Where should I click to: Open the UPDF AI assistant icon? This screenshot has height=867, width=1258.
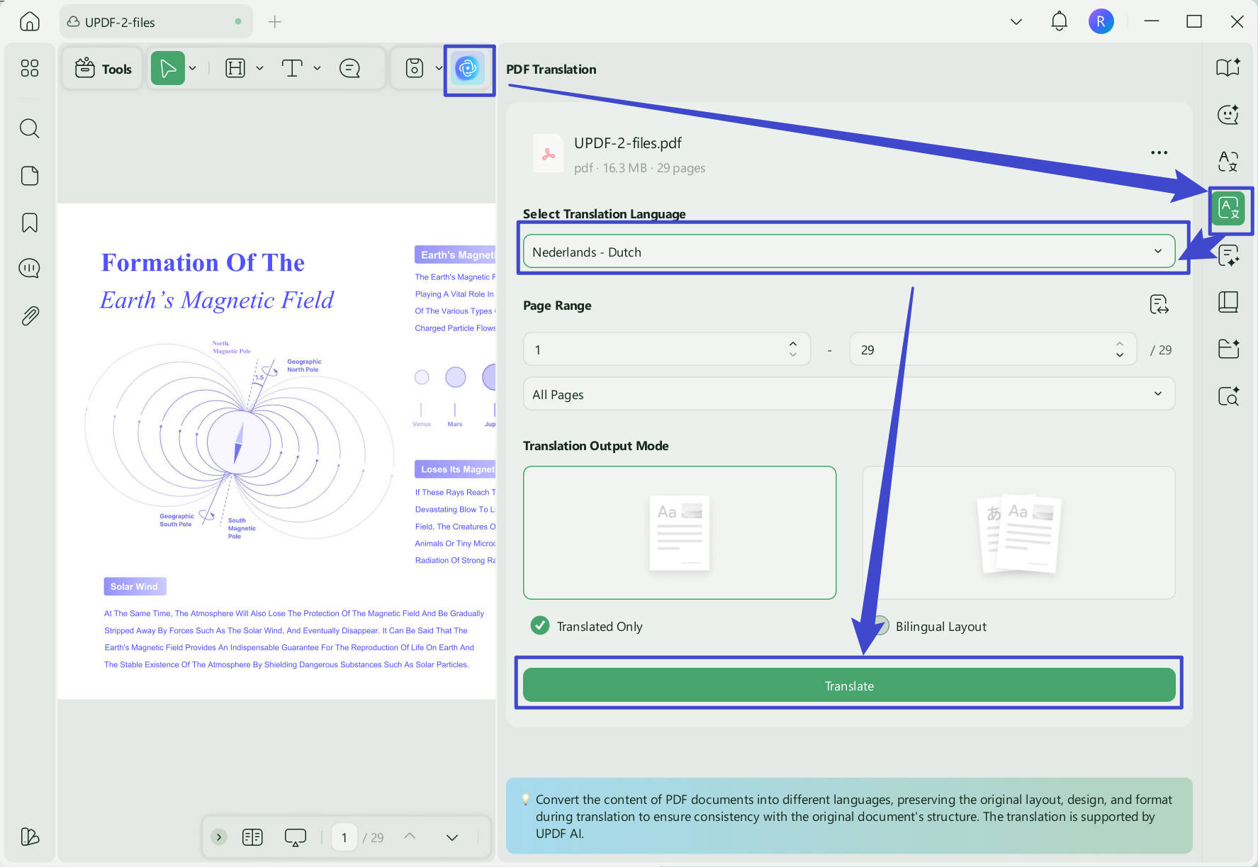[x=468, y=69]
